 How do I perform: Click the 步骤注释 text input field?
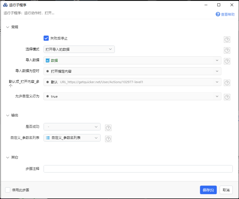(138, 169)
